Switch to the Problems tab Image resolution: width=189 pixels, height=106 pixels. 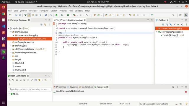pyautogui.click(x=60, y=87)
